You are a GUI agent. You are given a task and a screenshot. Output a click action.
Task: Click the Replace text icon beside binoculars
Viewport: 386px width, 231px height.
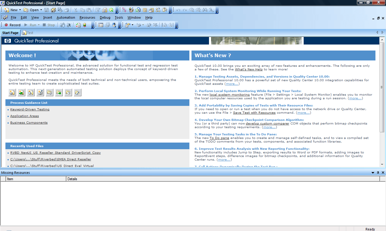pos(211,10)
